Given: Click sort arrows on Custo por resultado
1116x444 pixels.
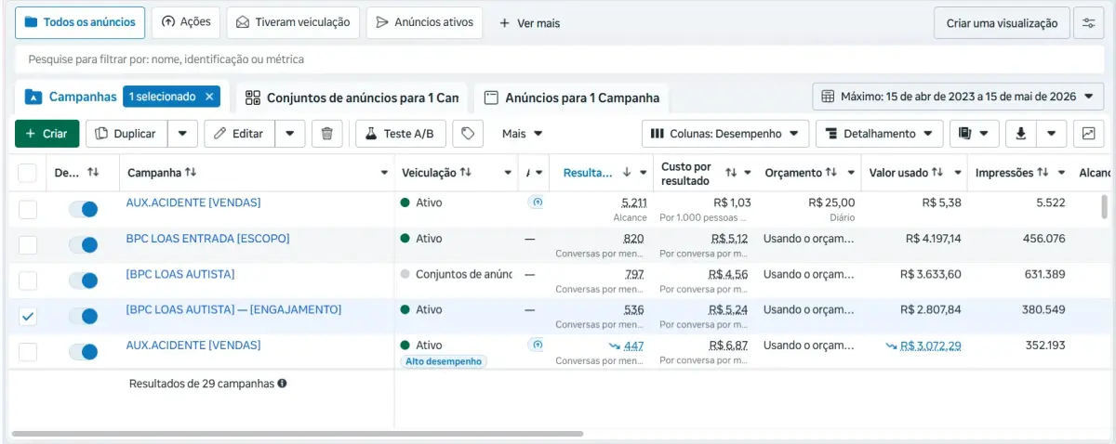Looking at the screenshot, I should click(x=731, y=173).
